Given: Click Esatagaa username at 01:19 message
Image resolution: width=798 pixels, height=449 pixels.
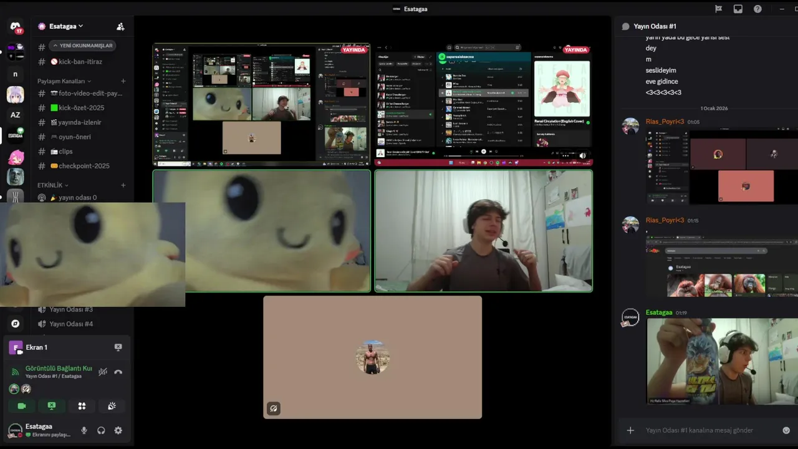Looking at the screenshot, I should click(x=659, y=312).
